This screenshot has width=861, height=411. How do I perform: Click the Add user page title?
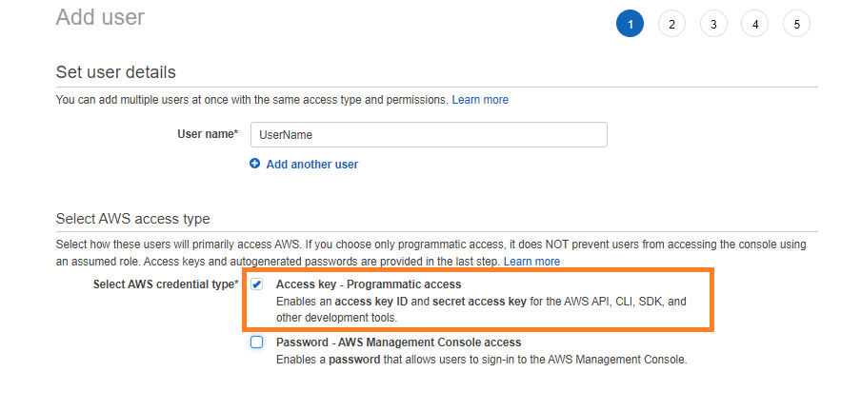(101, 17)
